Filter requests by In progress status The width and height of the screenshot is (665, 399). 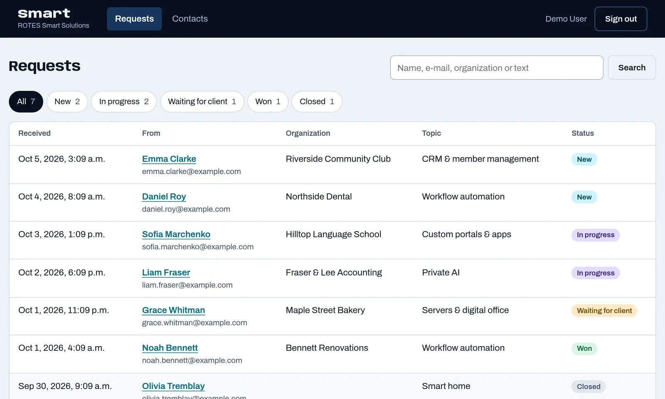click(x=123, y=101)
